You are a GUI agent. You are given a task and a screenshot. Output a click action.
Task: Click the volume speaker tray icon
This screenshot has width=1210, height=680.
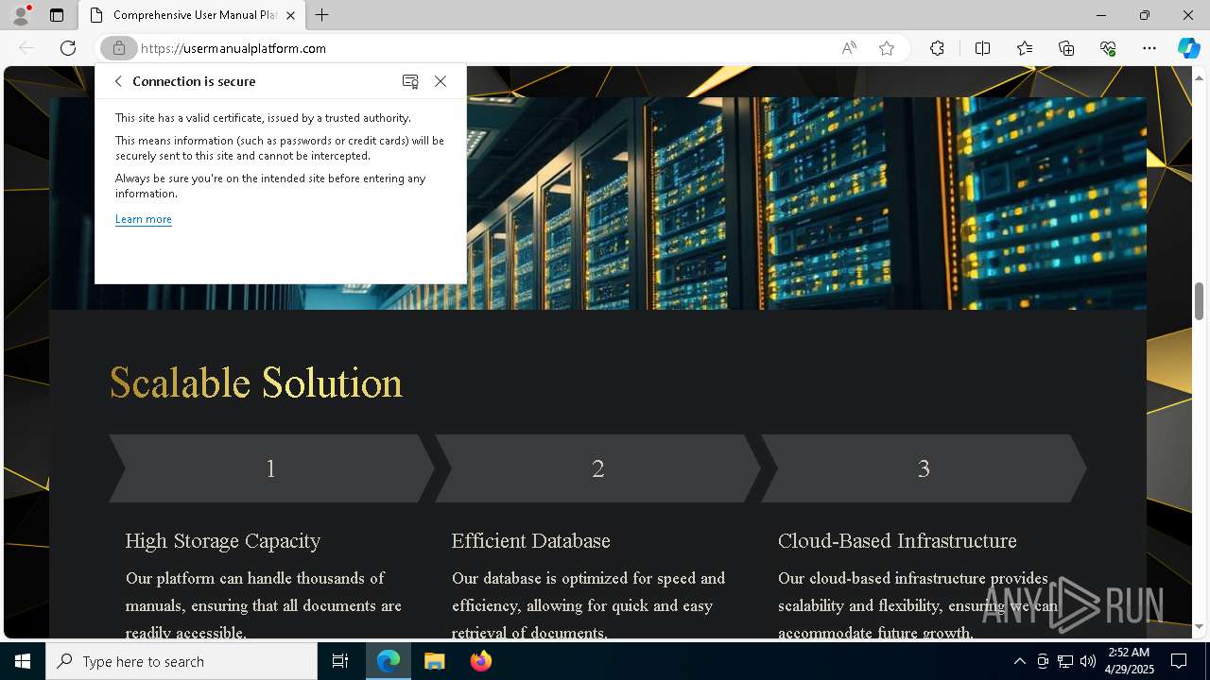coord(1087,661)
